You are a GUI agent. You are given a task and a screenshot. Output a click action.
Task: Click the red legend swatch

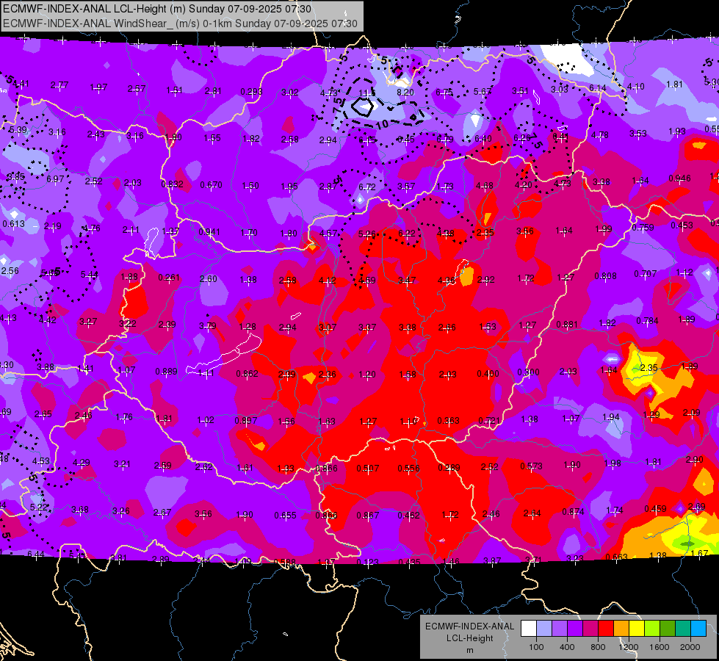click(x=606, y=629)
